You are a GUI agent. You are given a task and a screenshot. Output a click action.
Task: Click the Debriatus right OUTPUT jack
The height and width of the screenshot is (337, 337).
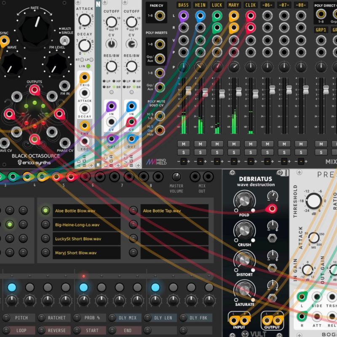coord(278,321)
